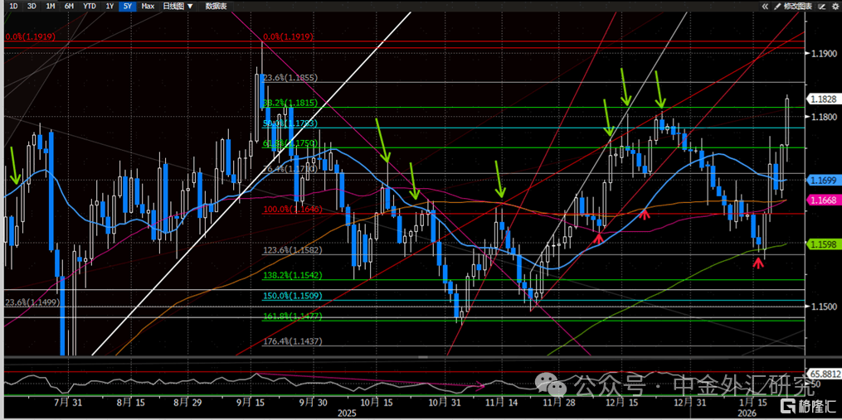Switch timeframe to 1D
This screenshot has height=420, width=842.
[13, 6]
